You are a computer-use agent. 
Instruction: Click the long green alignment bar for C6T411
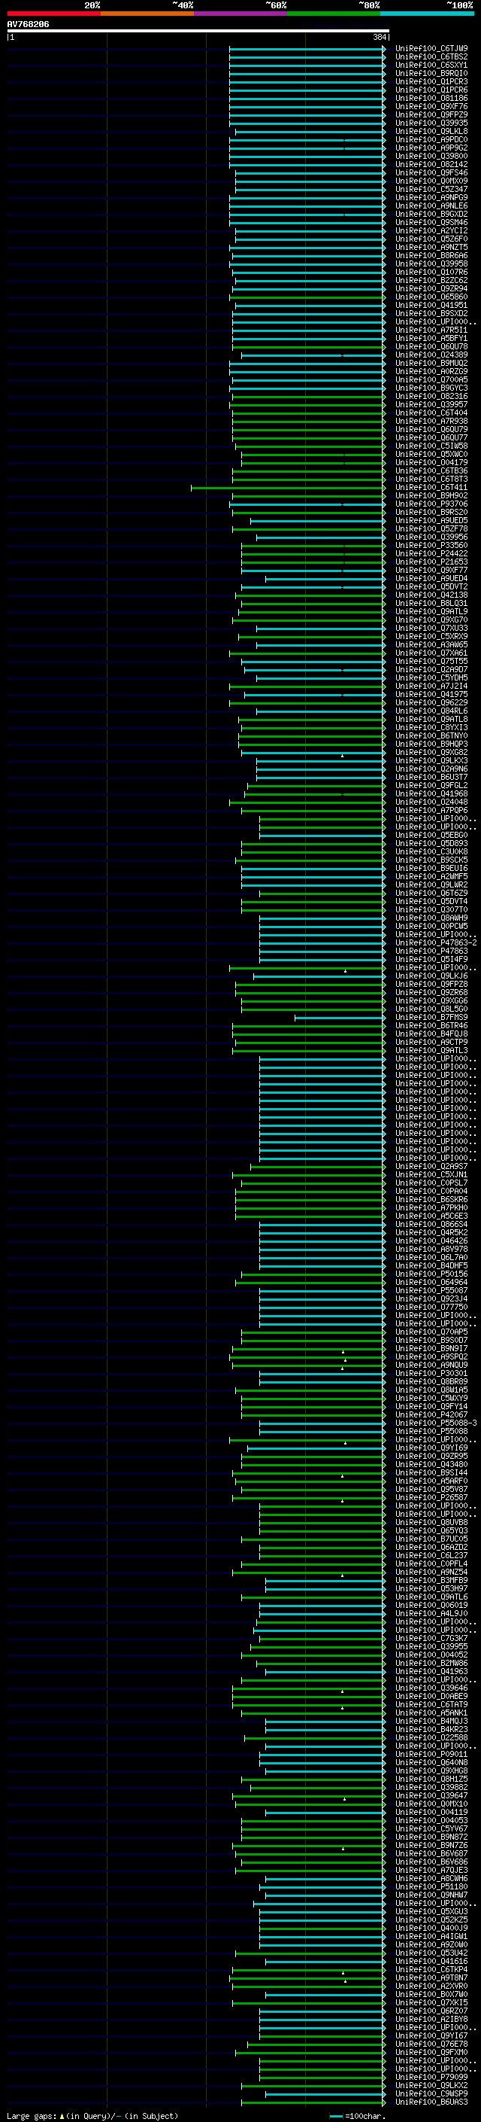click(288, 488)
